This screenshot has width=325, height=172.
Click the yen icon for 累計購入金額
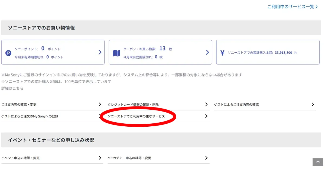222,53
